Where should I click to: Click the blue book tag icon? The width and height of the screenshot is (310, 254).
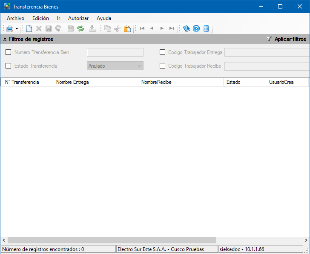[187, 29]
